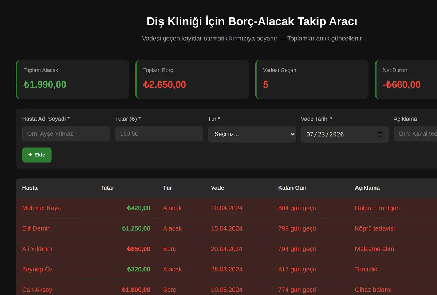Image resolution: width=437 pixels, height=295 pixels.
Task: Click the Hasta column header
Action: pyautogui.click(x=30, y=188)
